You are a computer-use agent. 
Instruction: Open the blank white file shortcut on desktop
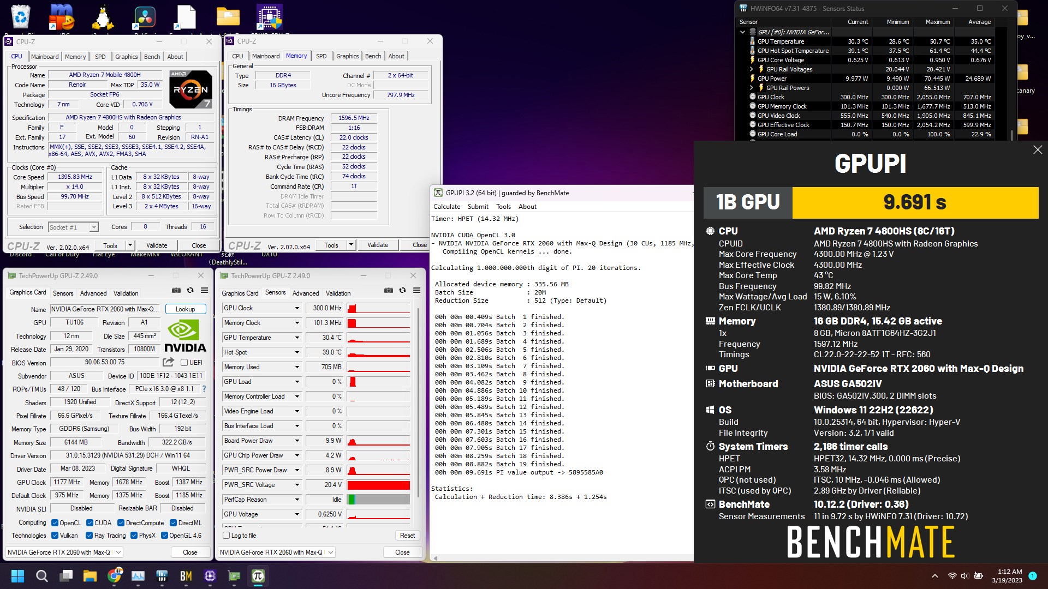186,16
